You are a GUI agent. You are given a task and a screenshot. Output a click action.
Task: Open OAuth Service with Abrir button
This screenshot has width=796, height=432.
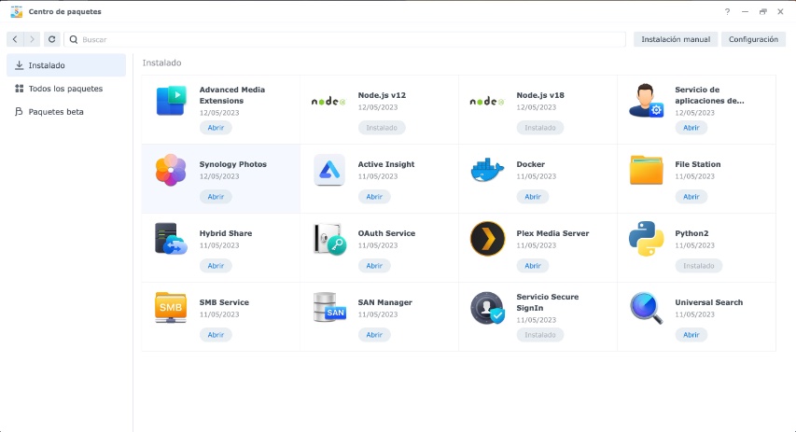tap(374, 266)
